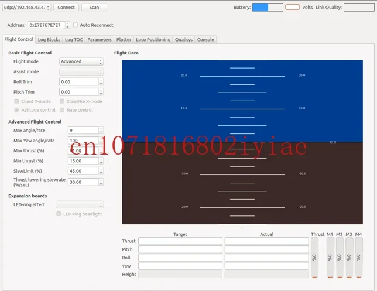Click the Target Height field

click(180, 275)
